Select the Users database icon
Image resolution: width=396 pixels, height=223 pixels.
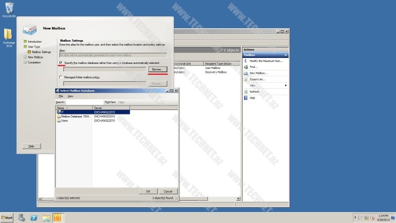pyautogui.click(x=59, y=120)
